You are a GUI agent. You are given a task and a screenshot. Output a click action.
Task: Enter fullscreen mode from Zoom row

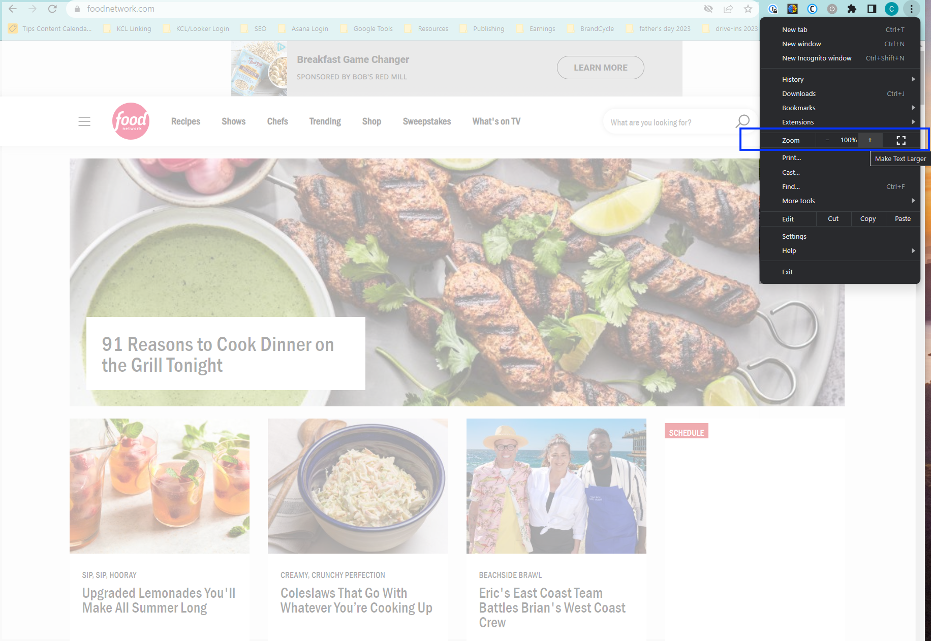click(901, 140)
